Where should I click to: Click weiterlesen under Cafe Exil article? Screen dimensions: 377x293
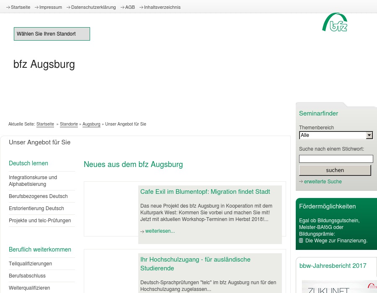(x=160, y=231)
